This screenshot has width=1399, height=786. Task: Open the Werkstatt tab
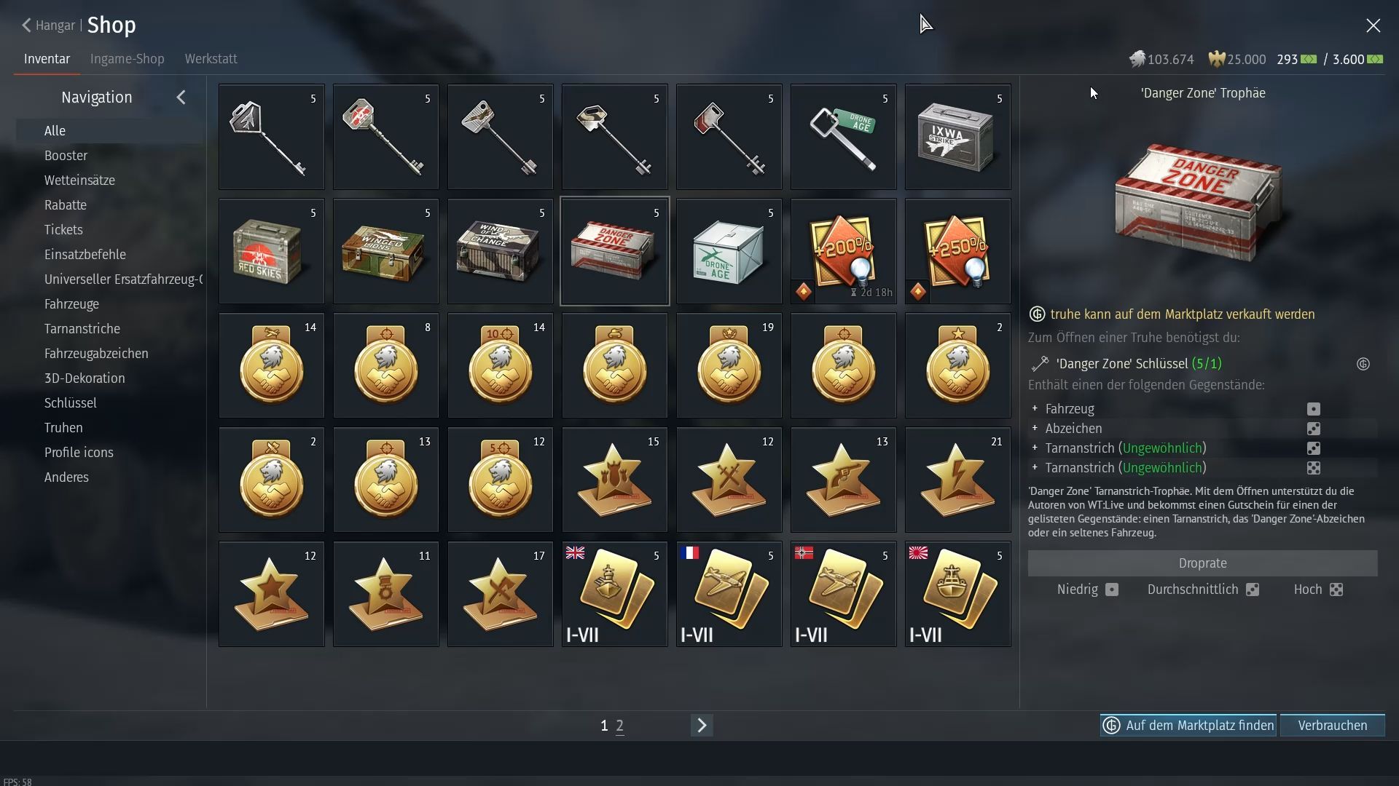211,59
